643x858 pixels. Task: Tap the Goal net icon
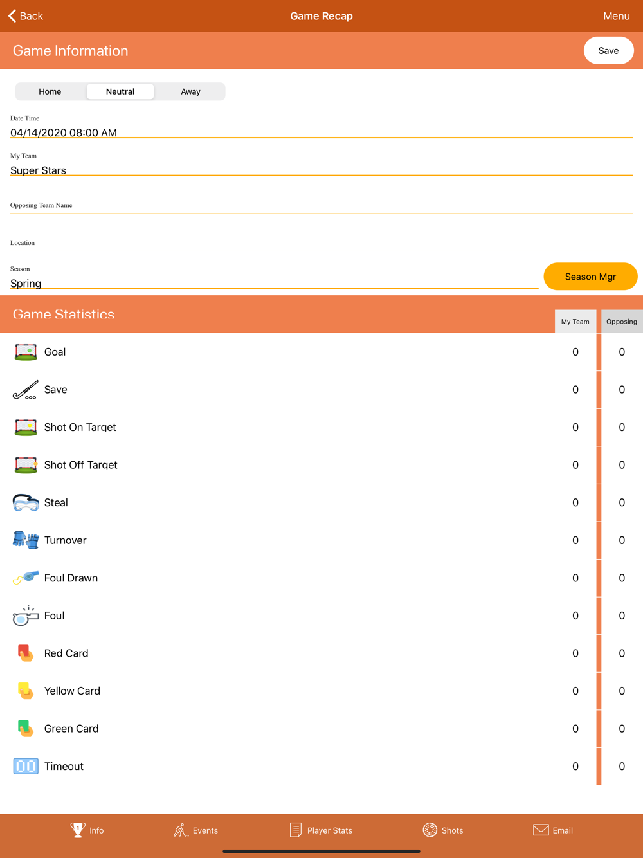(x=26, y=352)
